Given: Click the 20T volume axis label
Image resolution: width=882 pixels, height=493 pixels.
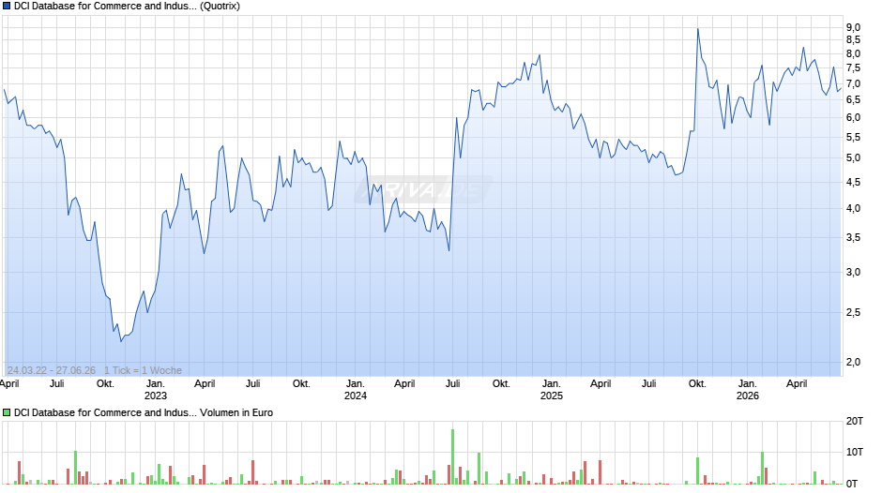Looking at the screenshot, I should [x=855, y=421].
